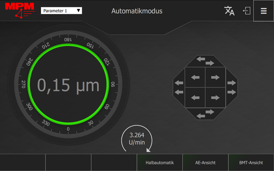Select upper-left square left arrow

pyautogui.click(x=195, y=78)
